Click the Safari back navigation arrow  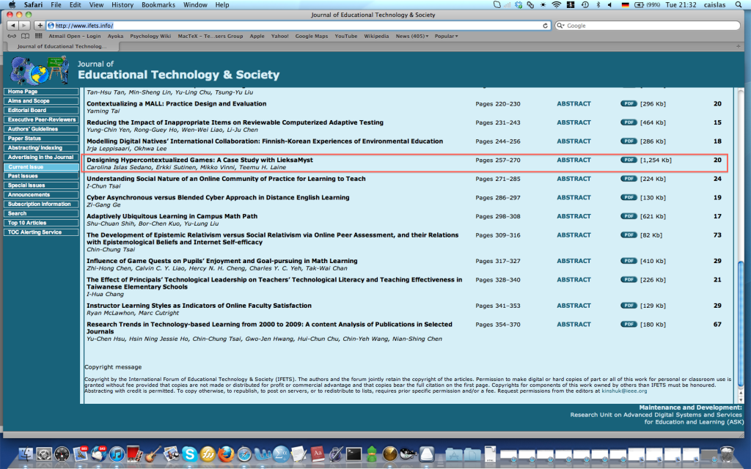point(12,26)
